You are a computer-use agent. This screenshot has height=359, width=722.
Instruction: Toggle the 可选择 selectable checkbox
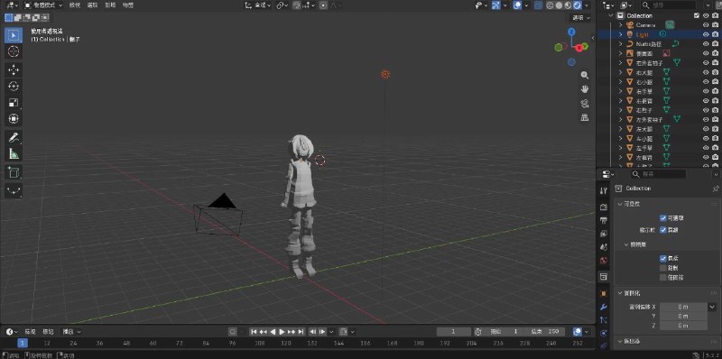pyautogui.click(x=663, y=217)
